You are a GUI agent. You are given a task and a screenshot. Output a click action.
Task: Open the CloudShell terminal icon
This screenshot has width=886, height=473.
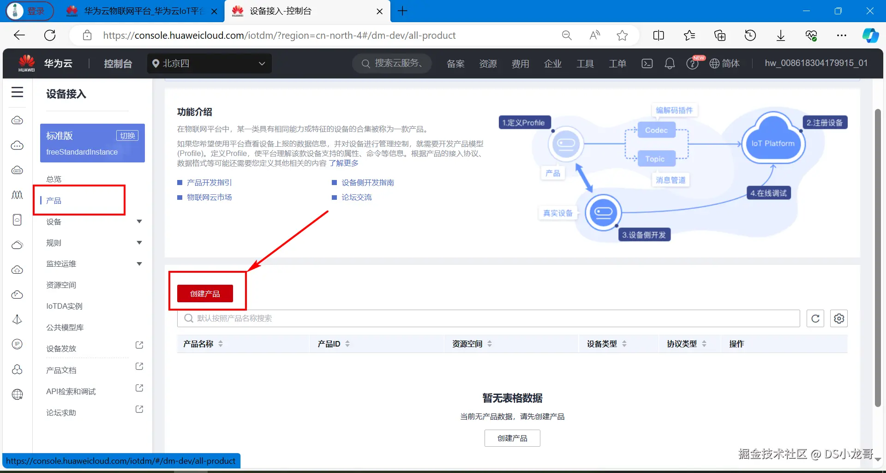click(x=647, y=64)
